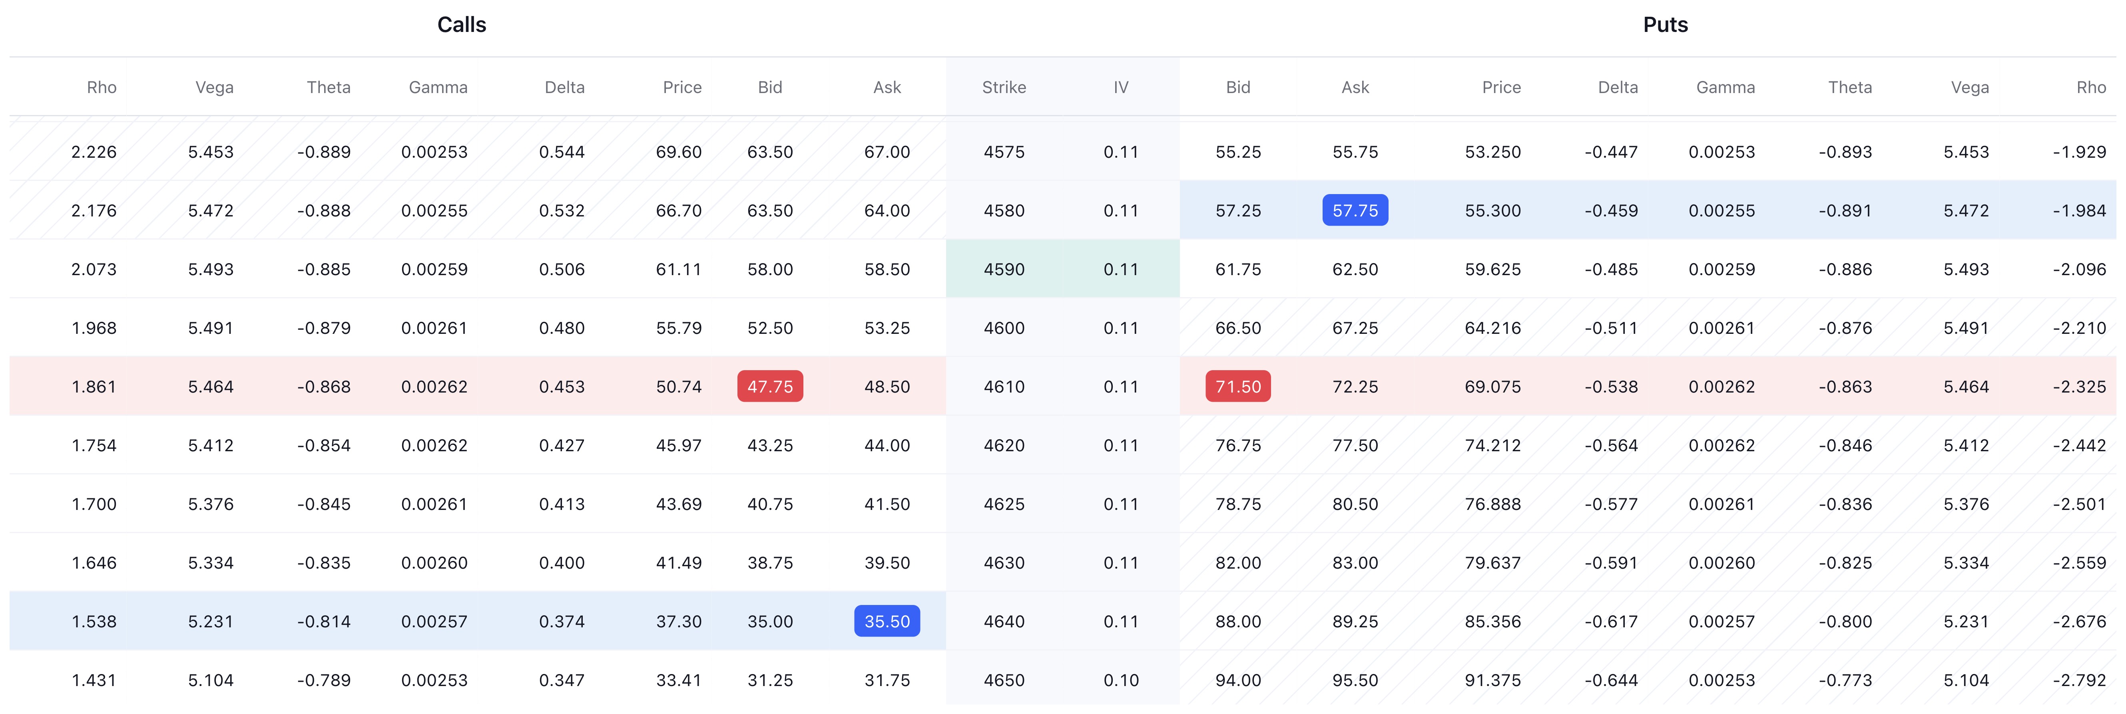Select the 4610 strike cell
The height and width of the screenshot is (714, 2126).
point(1004,387)
